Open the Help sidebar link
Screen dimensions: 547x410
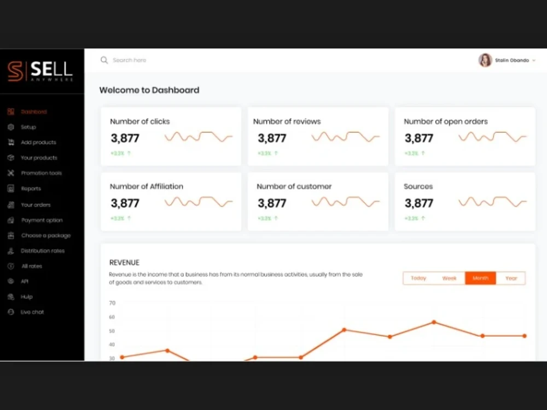point(26,297)
